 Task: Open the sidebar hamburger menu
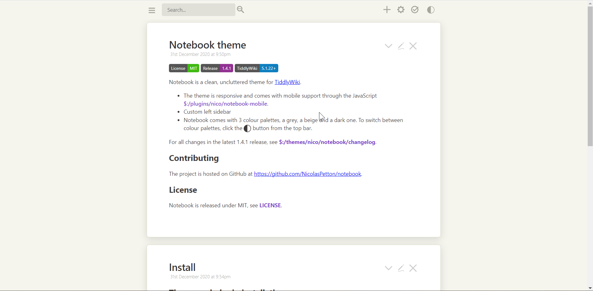point(152,11)
